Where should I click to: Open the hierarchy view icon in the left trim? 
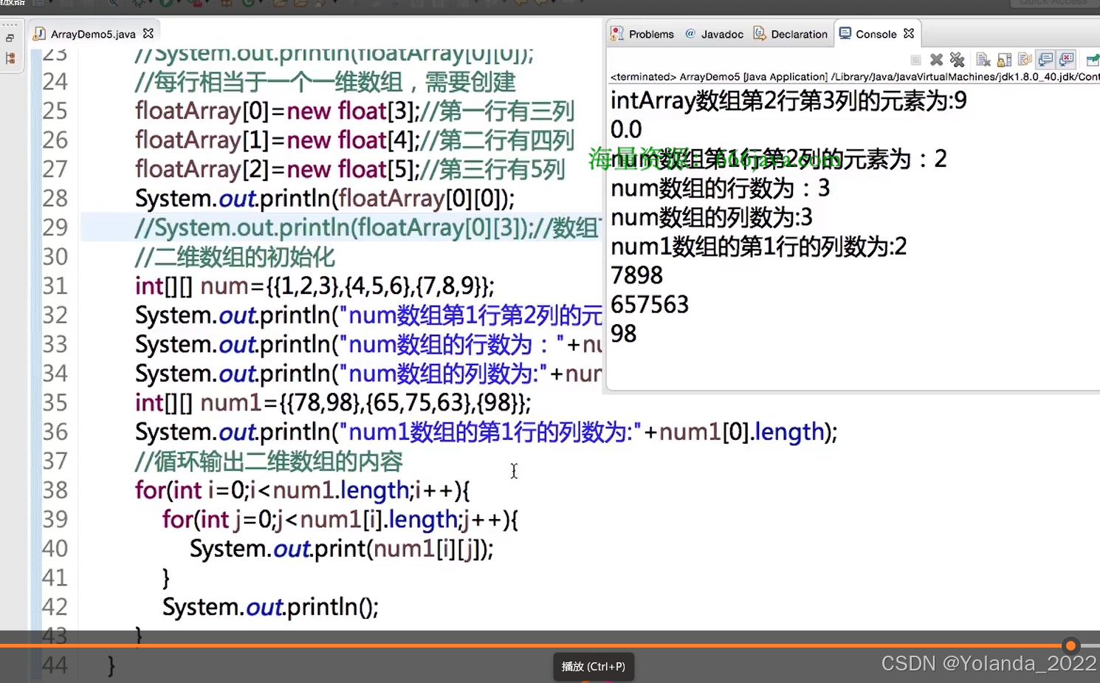[x=10, y=58]
